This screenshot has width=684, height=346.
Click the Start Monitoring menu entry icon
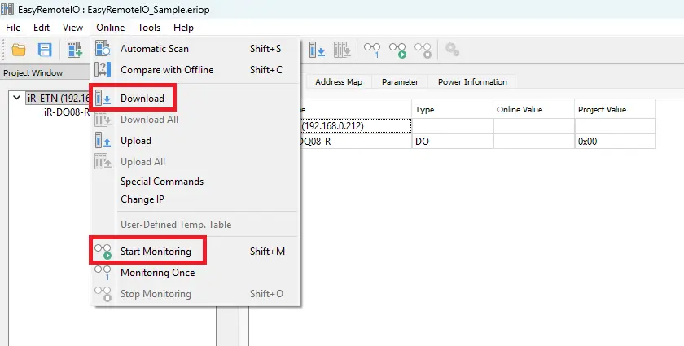coord(103,252)
